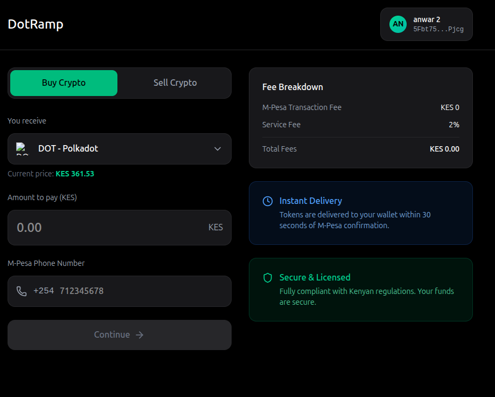
Task: Click the AN avatar circle
Action: coord(398,24)
